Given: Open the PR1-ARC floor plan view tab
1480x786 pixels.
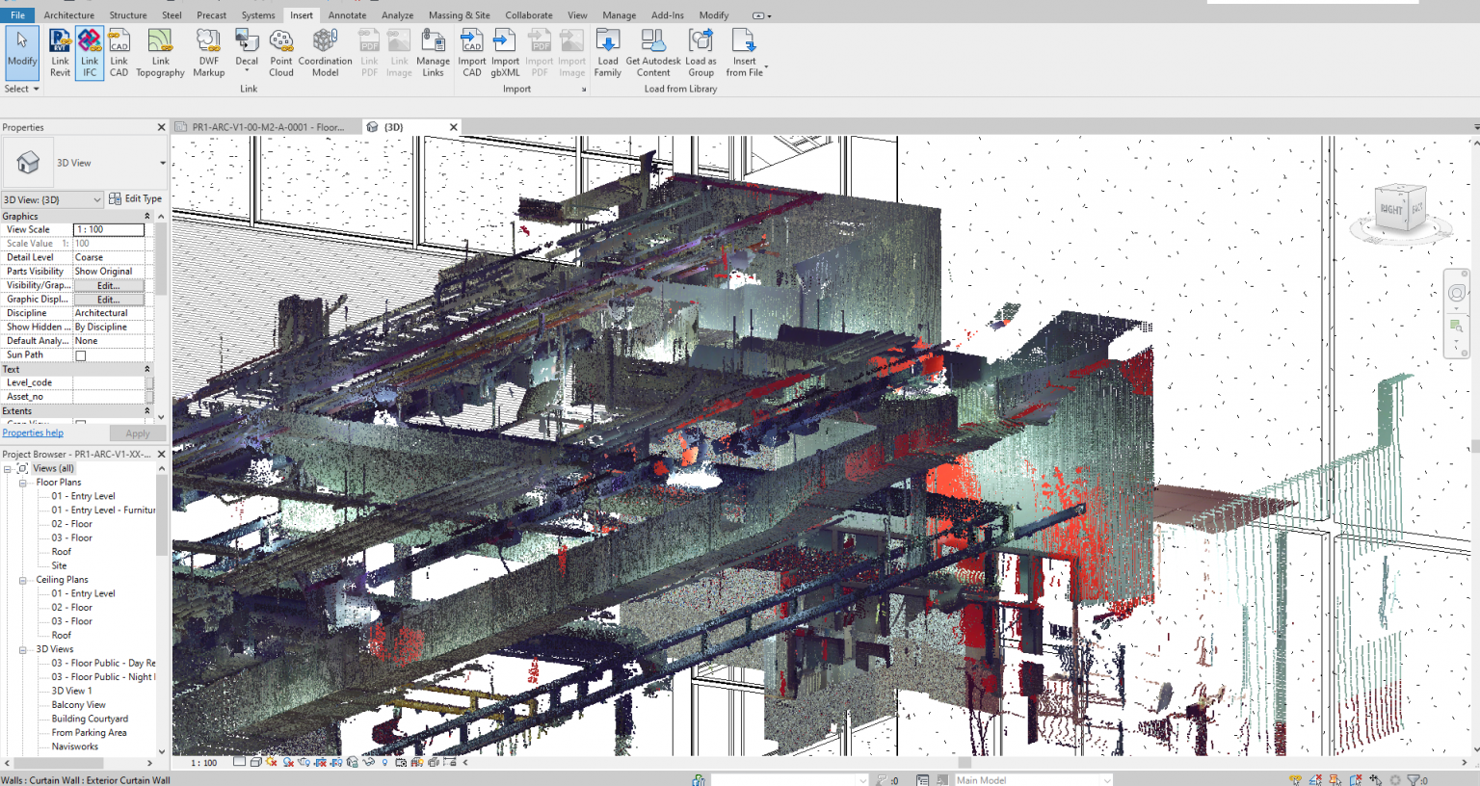Looking at the screenshot, I should coord(268,126).
